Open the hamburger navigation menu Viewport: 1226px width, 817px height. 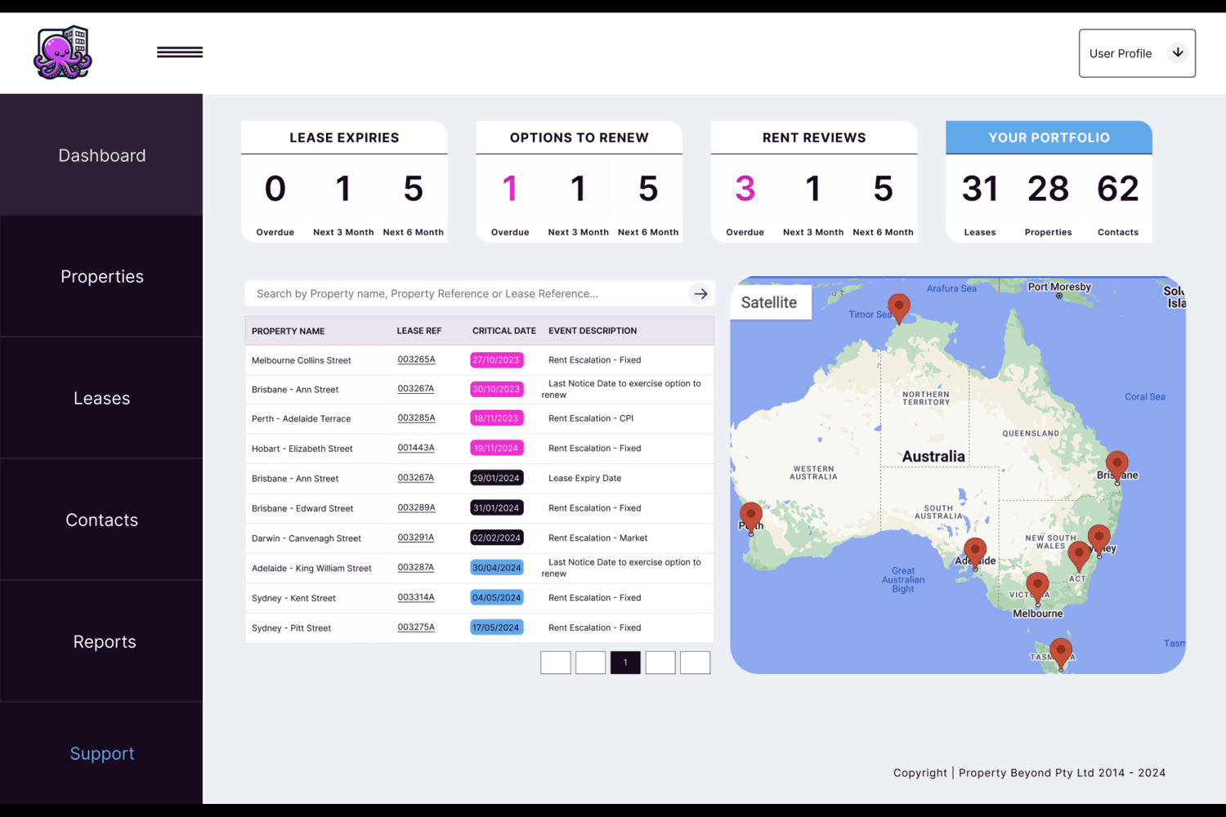[x=180, y=51]
